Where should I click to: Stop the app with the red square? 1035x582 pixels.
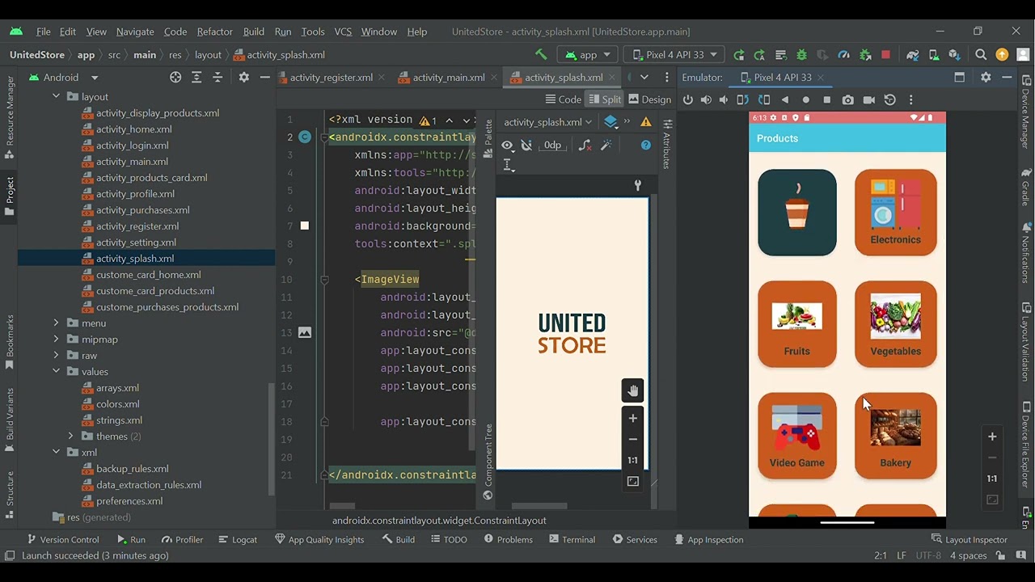[885, 55]
